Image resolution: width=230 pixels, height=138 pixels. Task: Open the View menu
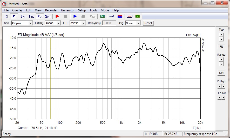(38, 10)
